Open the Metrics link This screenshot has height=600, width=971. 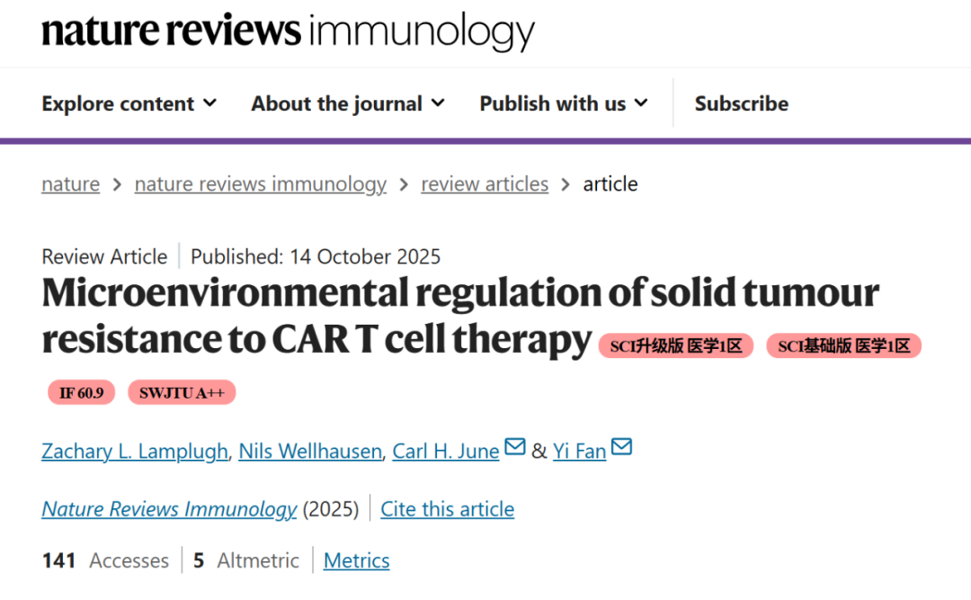pyautogui.click(x=356, y=560)
